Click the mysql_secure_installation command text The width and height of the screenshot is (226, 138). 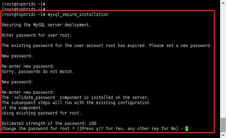click(78, 15)
